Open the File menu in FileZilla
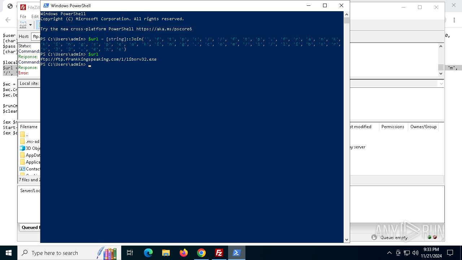Image resolution: width=462 pixels, height=260 pixels. click(23, 16)
